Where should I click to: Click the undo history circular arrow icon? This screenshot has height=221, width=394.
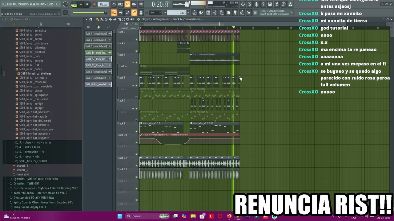tap(243, 4)
